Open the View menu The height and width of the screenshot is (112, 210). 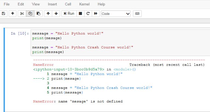coord(36,4)
